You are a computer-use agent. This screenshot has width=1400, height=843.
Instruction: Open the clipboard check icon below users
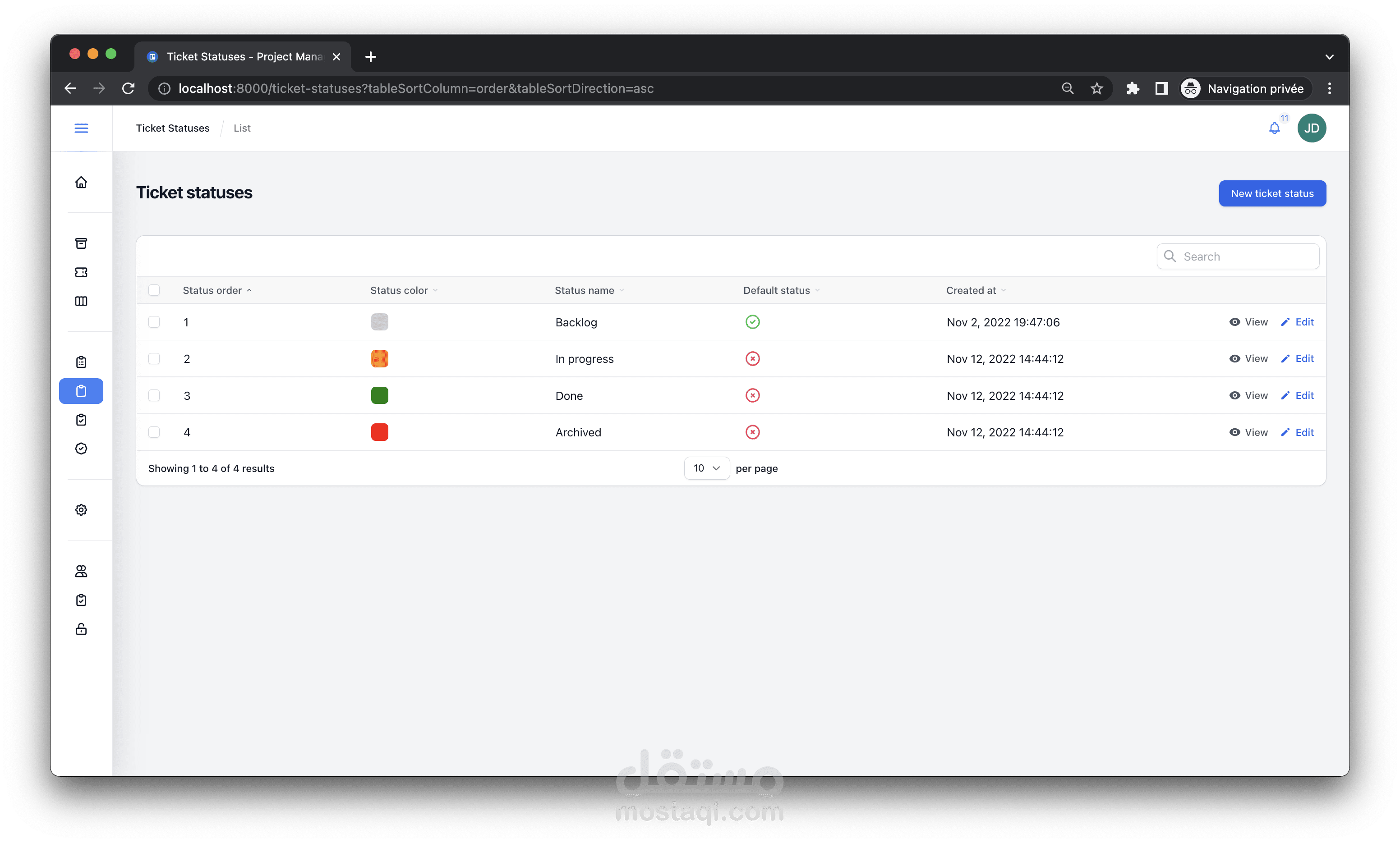tap(81, 600)
